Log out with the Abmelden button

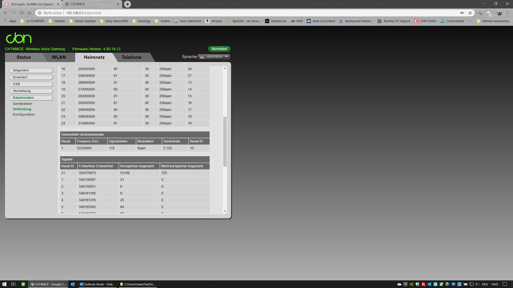pyautogui.click(x=219, y=49)
